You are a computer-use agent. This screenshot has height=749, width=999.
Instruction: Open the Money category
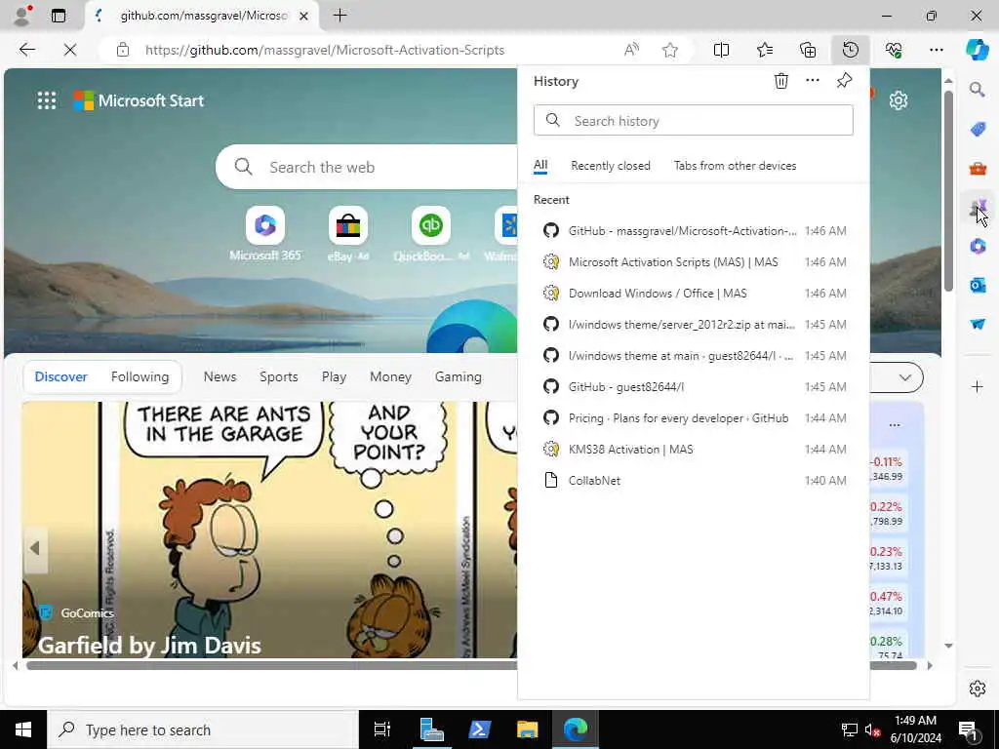pos(390,376)
